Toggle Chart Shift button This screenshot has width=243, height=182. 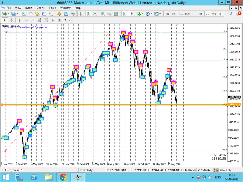[131, 14]
